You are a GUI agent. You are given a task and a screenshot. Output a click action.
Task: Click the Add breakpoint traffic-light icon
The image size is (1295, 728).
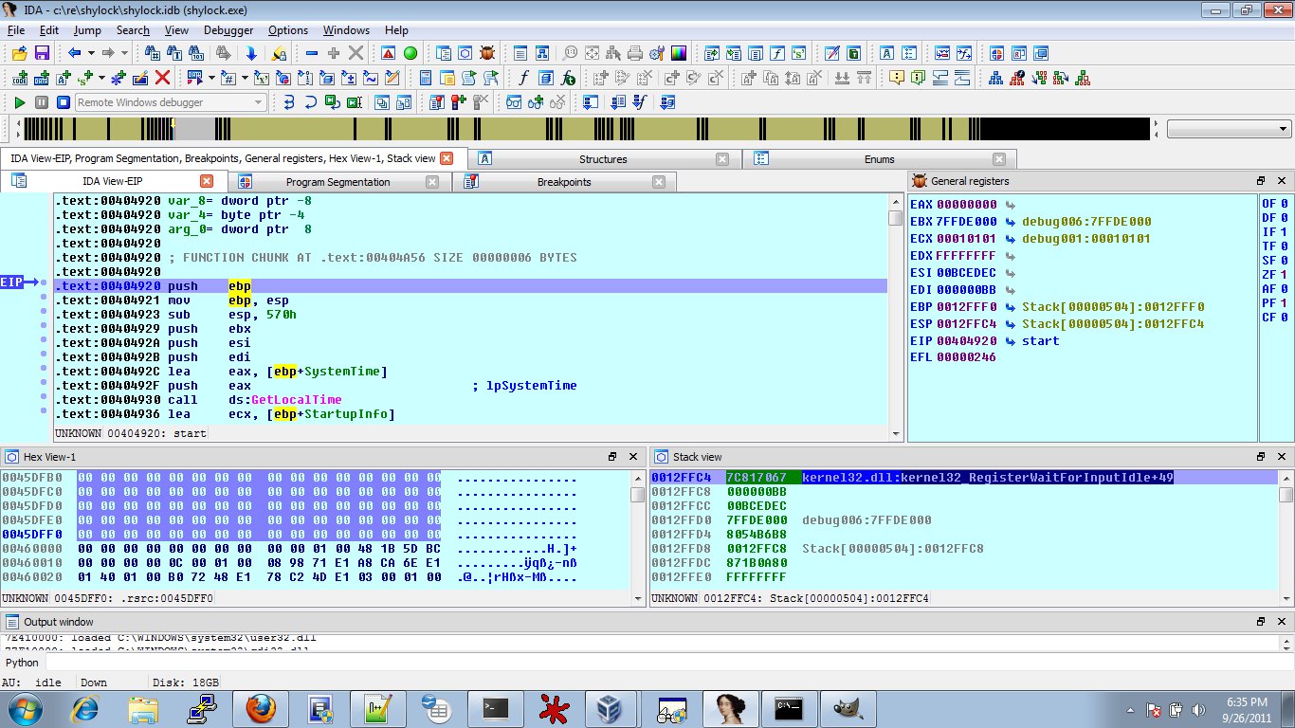pos(459,102)
